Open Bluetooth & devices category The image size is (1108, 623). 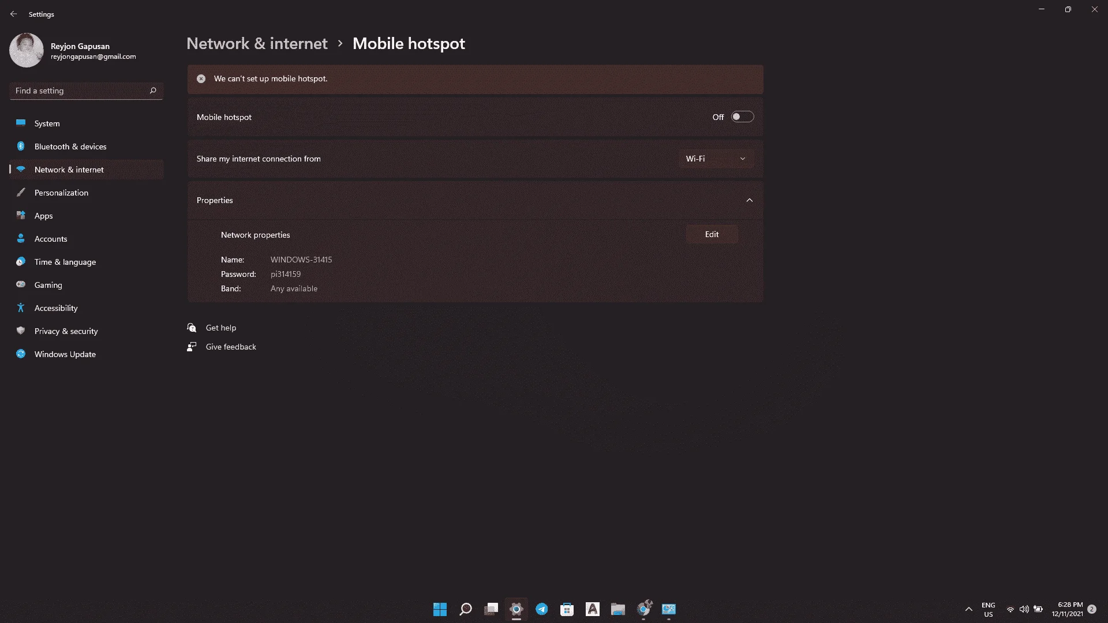pos(87,147)
